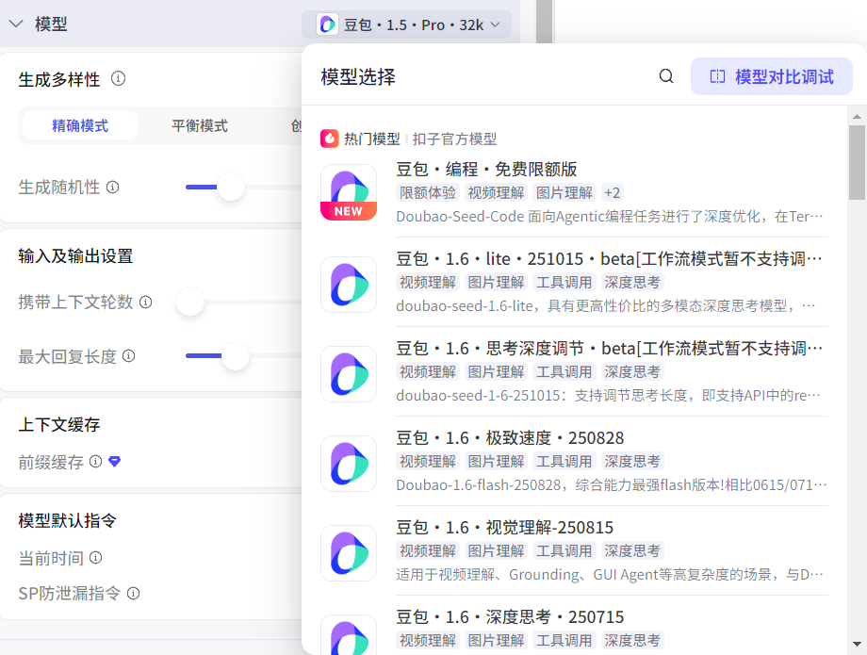This screenshot has width=867, height=655.
Task: Click the Doubao logo in model selector
Action: [327, 25]
